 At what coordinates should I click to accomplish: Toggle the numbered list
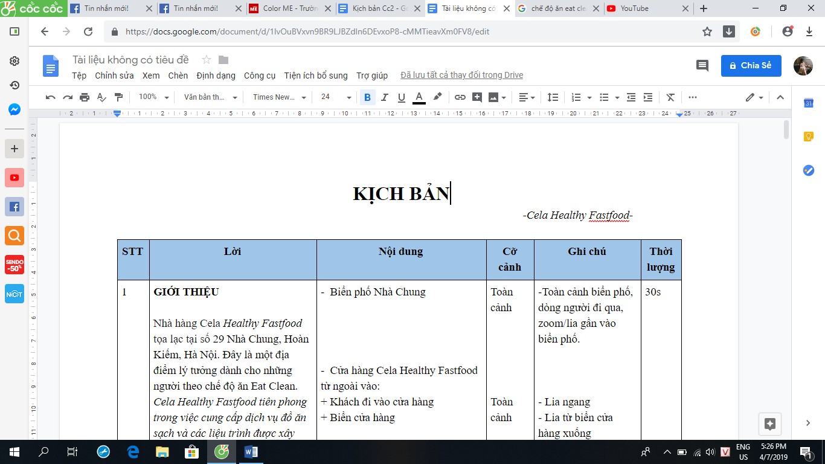pos(576,97)
